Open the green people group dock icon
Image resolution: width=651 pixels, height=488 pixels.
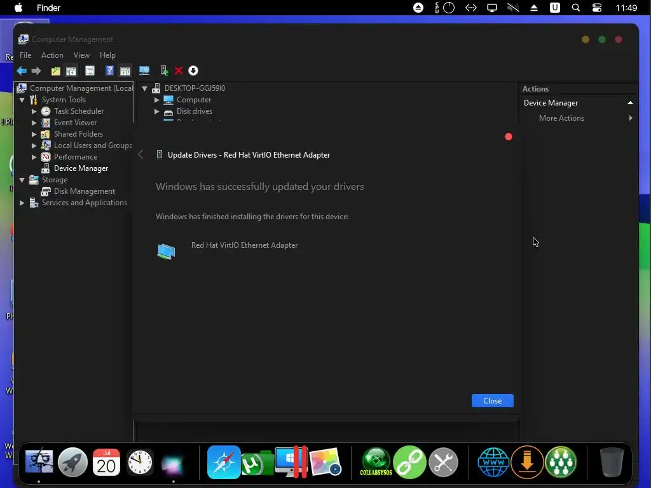coord(561,462)
